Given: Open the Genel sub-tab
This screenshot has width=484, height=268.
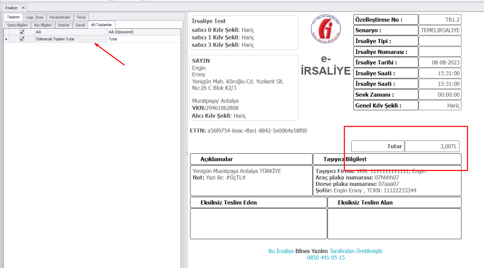Looking at the screenshot, I should (x=80, y=25).
